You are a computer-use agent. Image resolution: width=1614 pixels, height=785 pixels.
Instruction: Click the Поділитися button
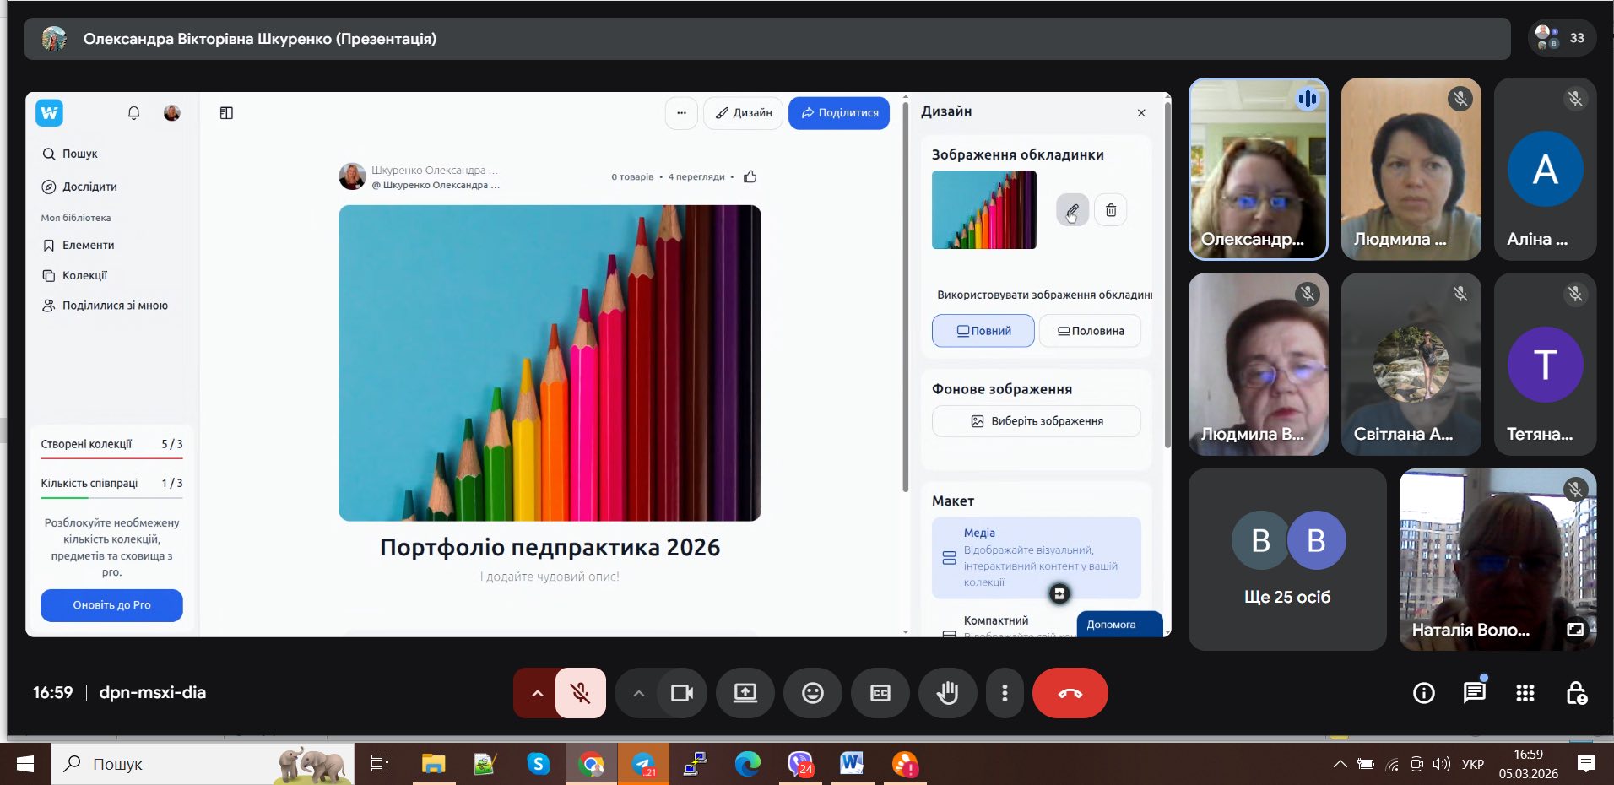tap(838, 113)
